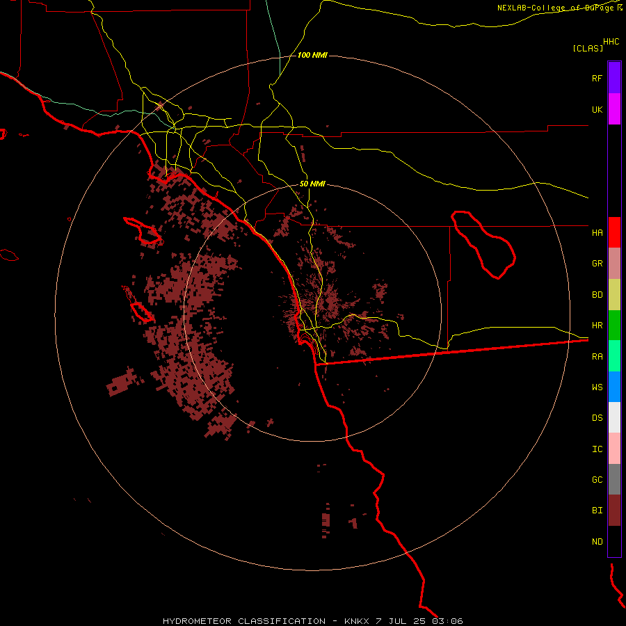Pick the RA mint-green legend swatch
Image resolution: width=626 pixels, height=626 pixels.
pos(614,356)
